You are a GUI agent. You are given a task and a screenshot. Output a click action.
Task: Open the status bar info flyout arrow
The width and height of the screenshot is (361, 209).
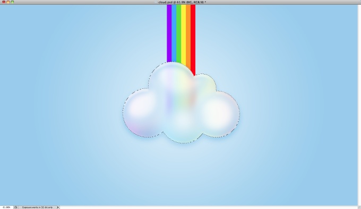(58, 207)
